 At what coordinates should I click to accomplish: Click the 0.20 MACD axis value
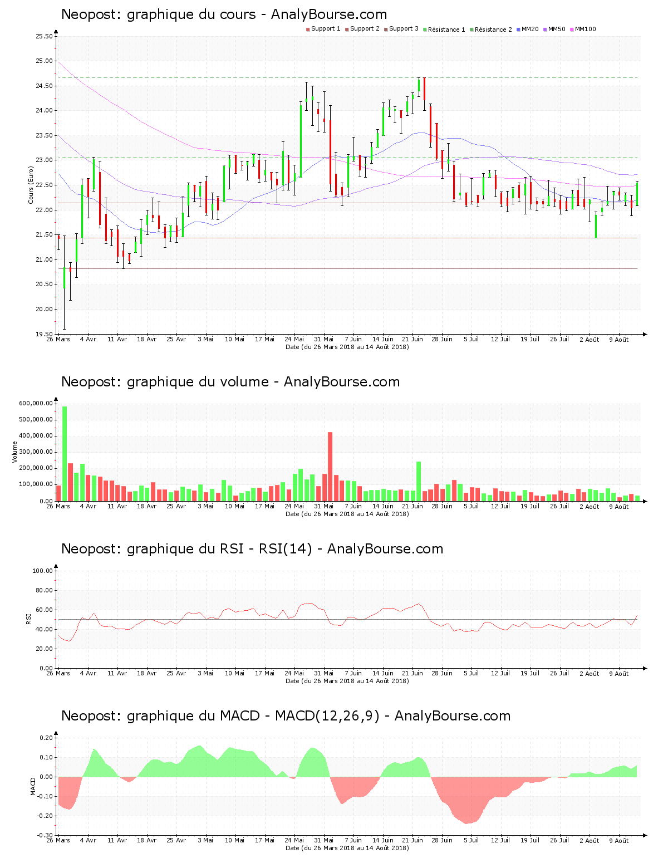(47, 738)
